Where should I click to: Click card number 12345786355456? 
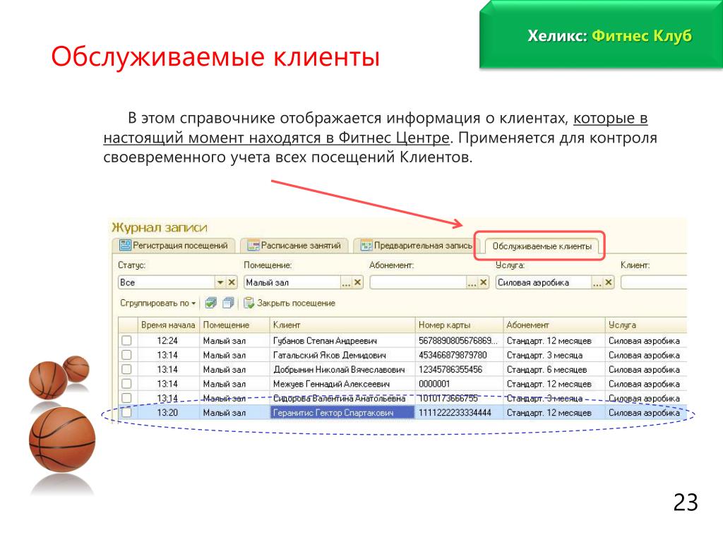450,369
